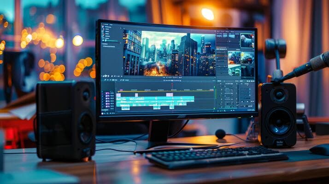Click the portrait thumbnail in the top-right corner

247,41
